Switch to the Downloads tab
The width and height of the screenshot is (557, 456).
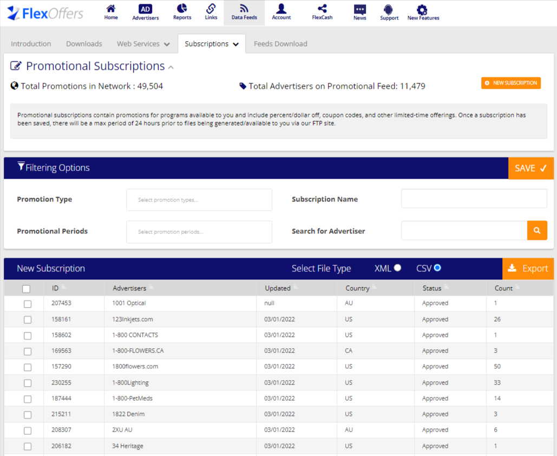[x=84, y=44]
